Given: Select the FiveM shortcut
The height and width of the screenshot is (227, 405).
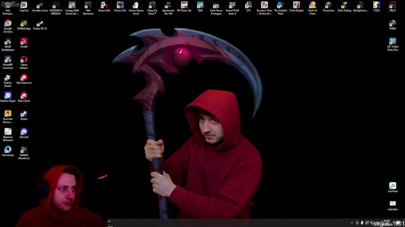Looking at the screenshot, I should coord(24,43).
